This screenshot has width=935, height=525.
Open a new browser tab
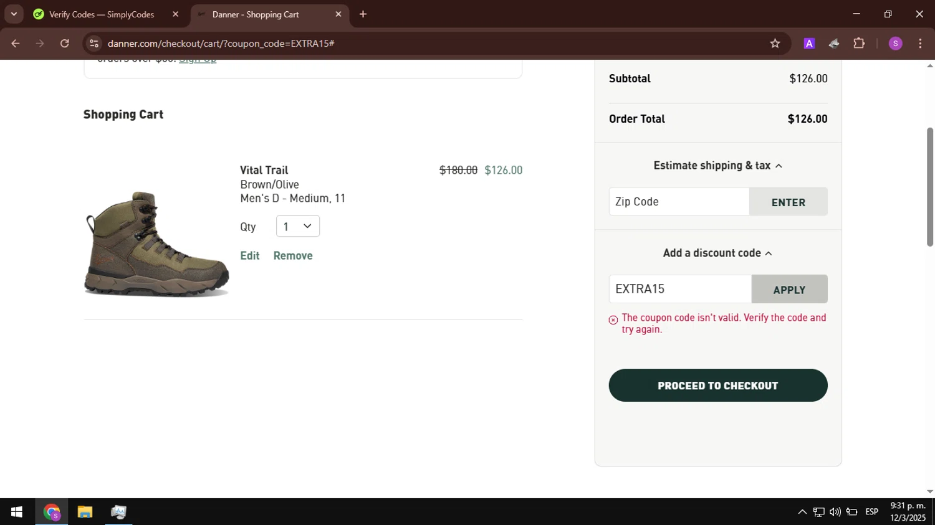pyautogui.click(x=363, y=14)
